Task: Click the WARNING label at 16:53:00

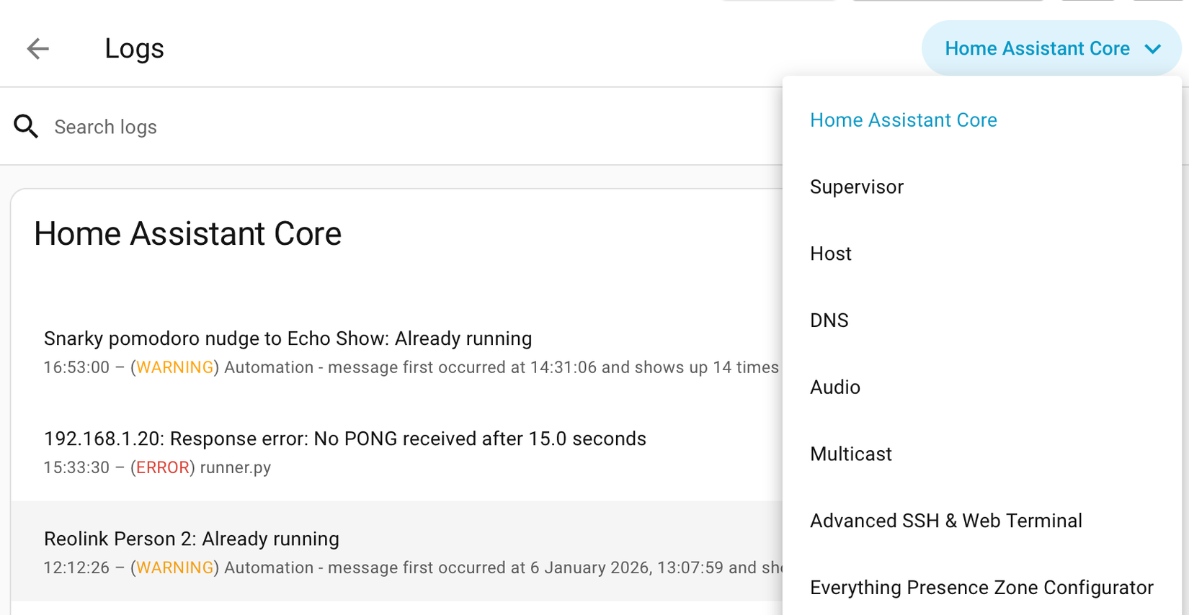Action: pyautogui.click(x=175, y=368)
